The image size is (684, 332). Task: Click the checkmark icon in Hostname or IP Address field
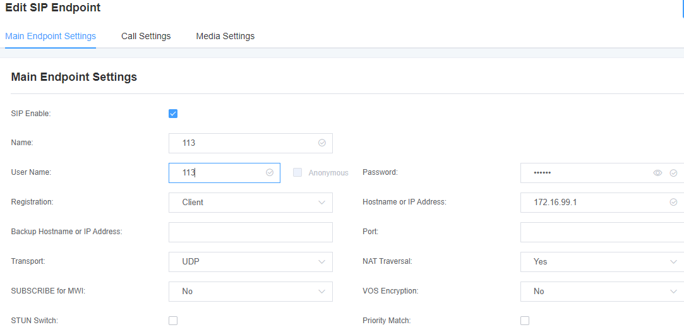[673, 202]
